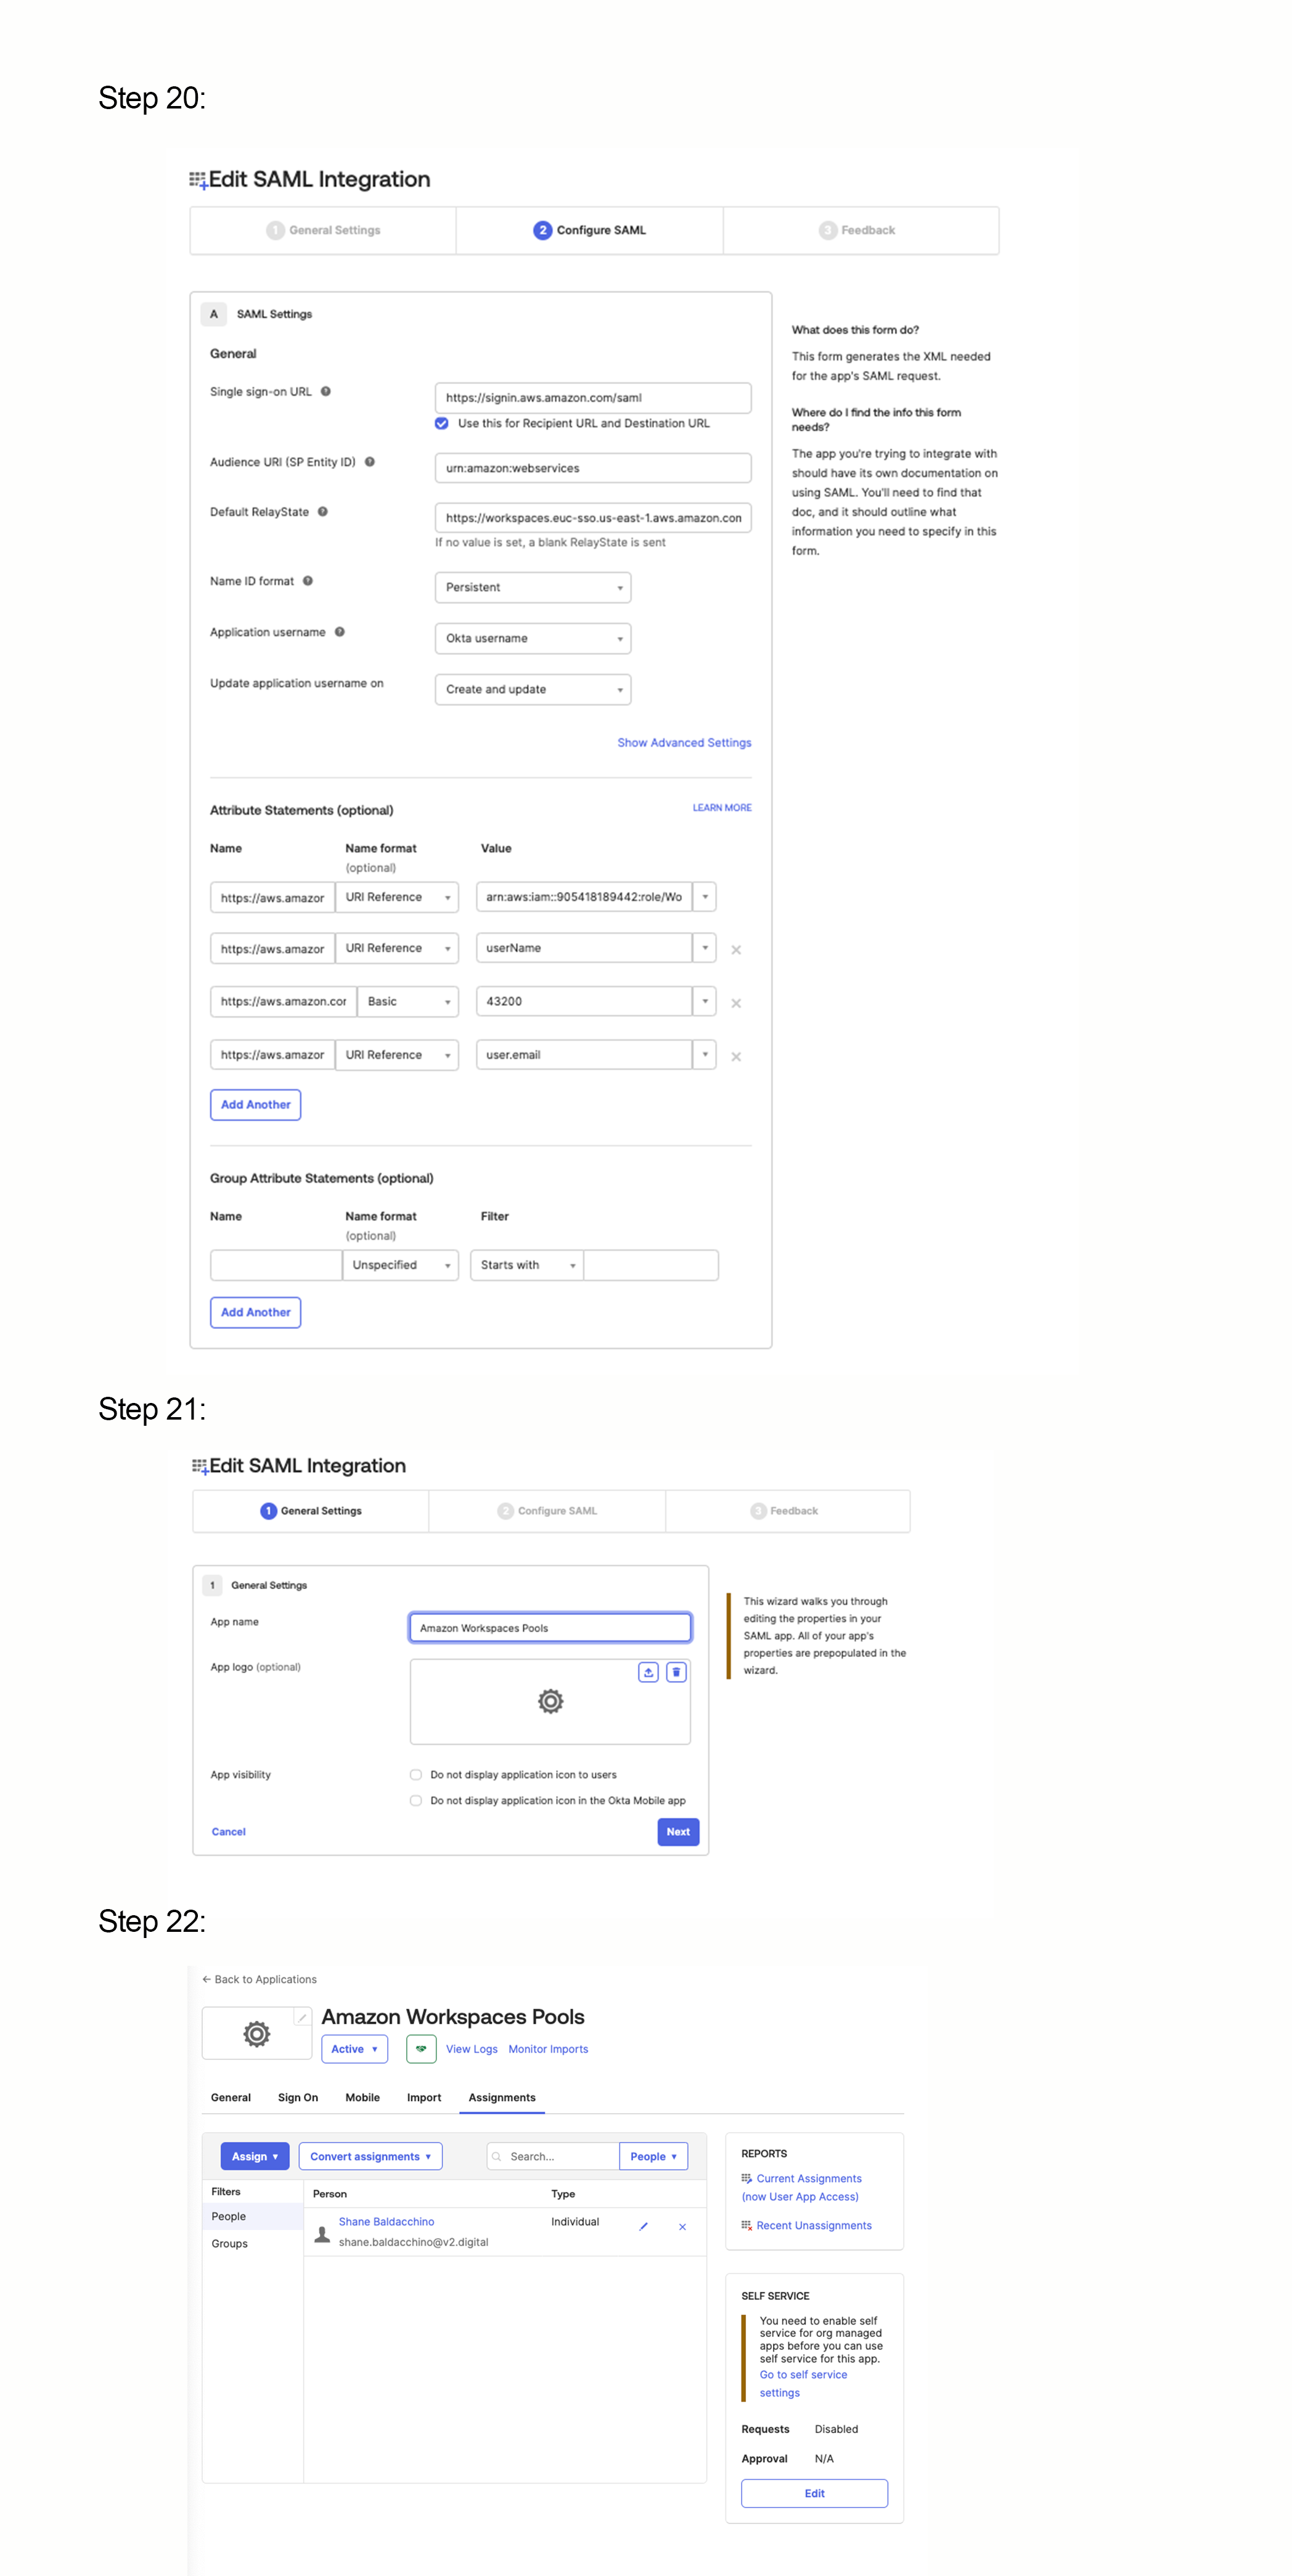Open the People search scope dropdown
This screenshot has width=1292, height=2576.
tap(654, 2157)
